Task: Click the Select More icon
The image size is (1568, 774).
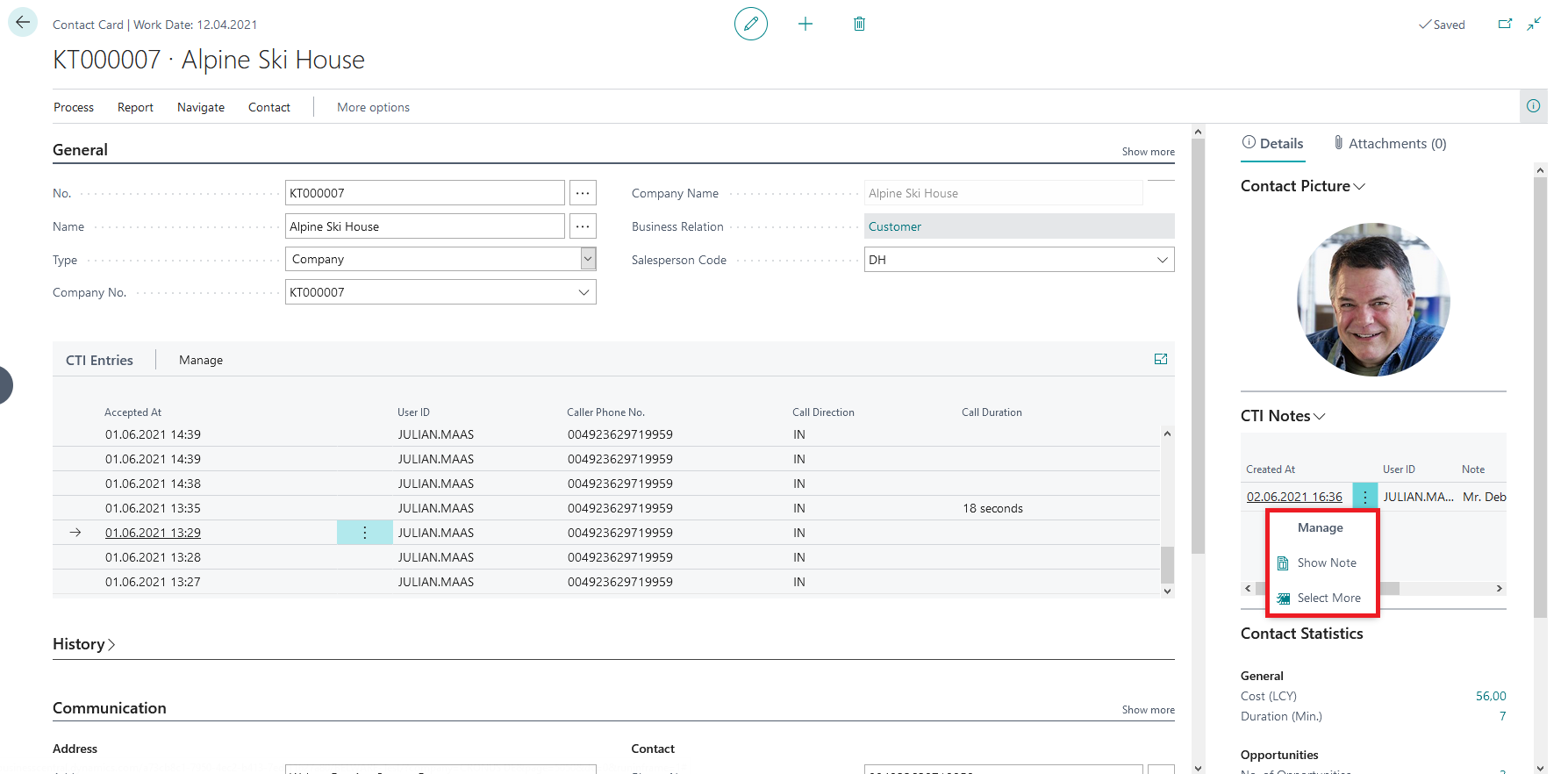Action: coord(1283,598)
